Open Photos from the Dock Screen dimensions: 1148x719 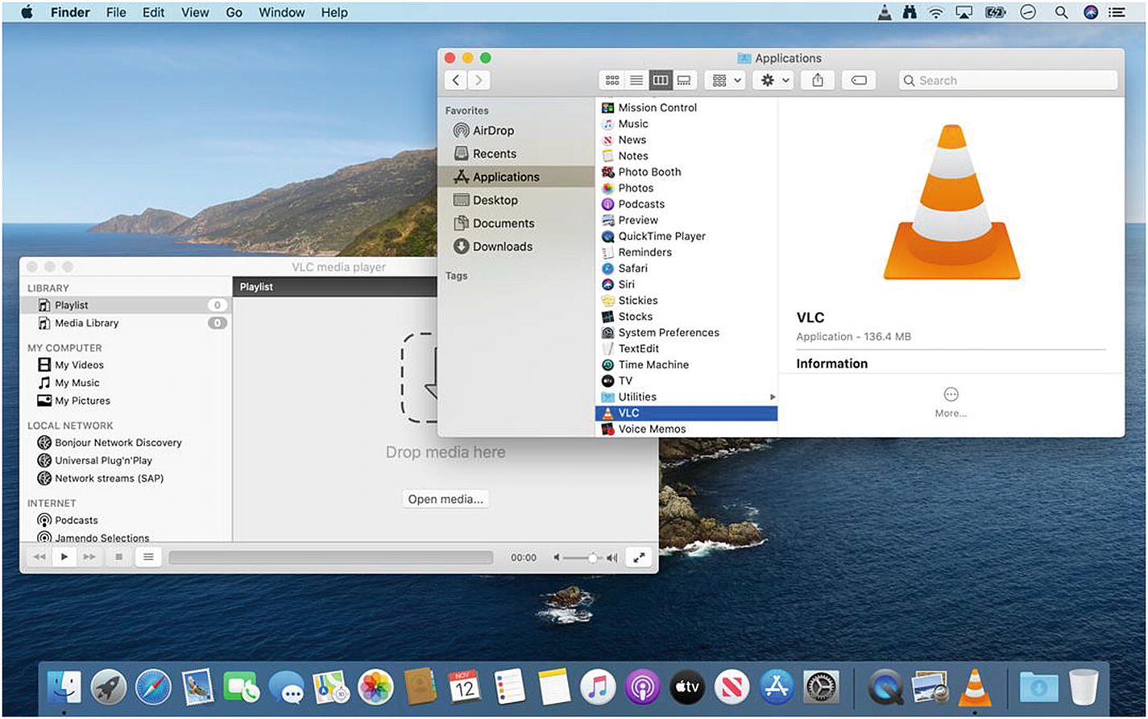(375, 687)
